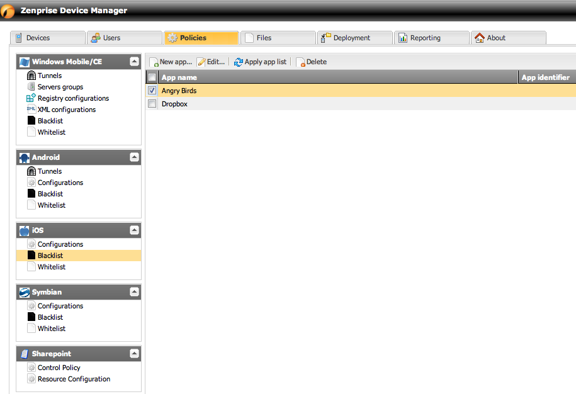This screenshot has height=394, width=576.
Task: Open Sharepoint Control Policy
Action: (x=59, y=368)
